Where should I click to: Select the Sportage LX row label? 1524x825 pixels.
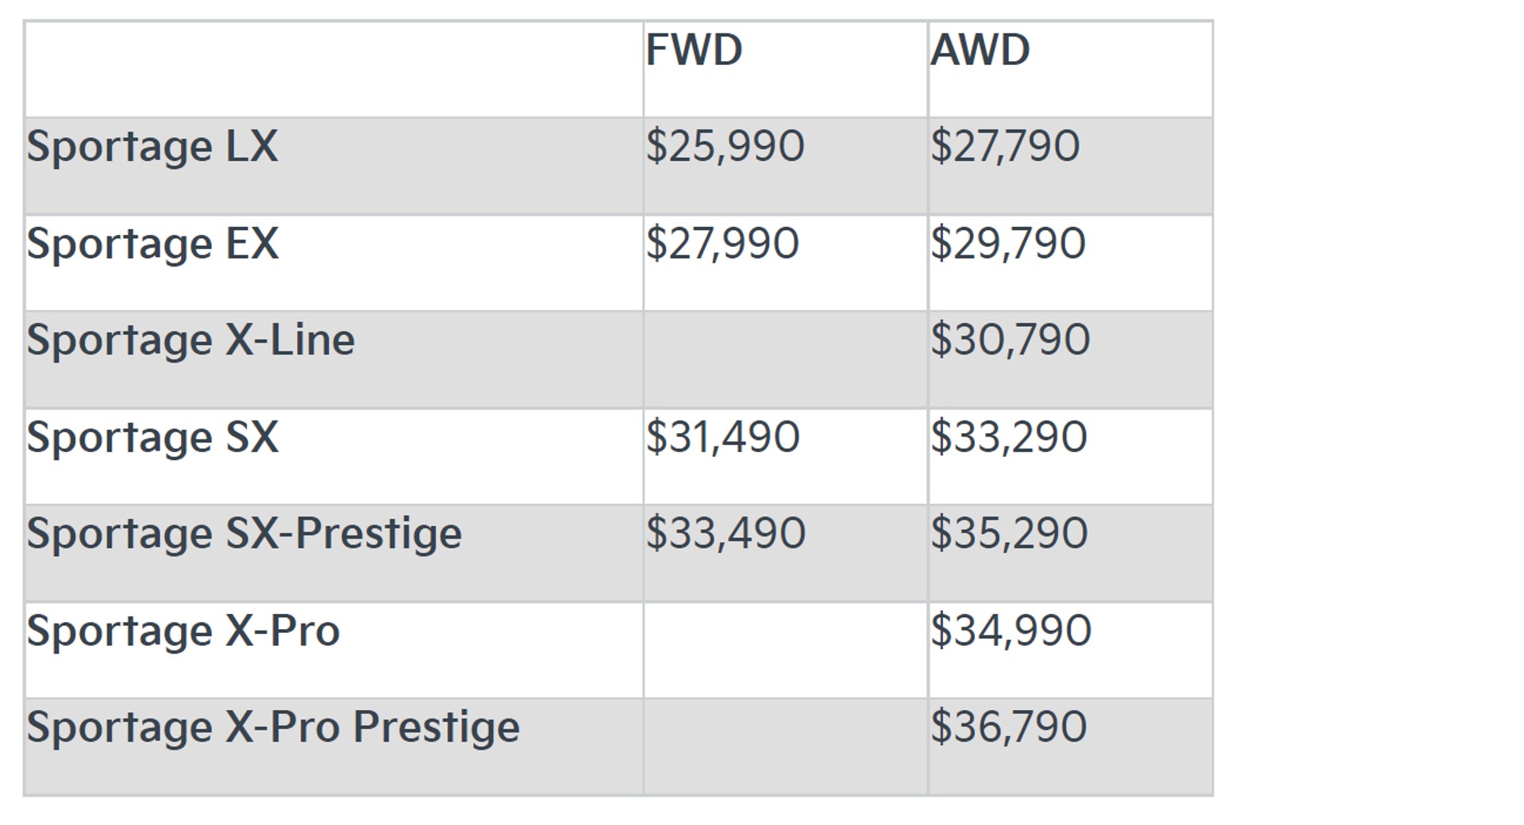tap(152, 147)
